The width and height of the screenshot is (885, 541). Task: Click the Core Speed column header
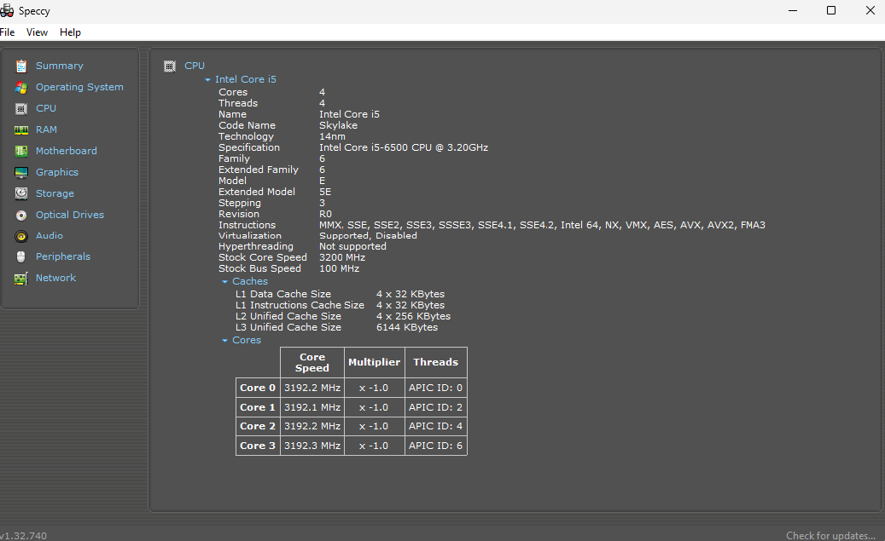pyautogui.click(x=312, y=362)
